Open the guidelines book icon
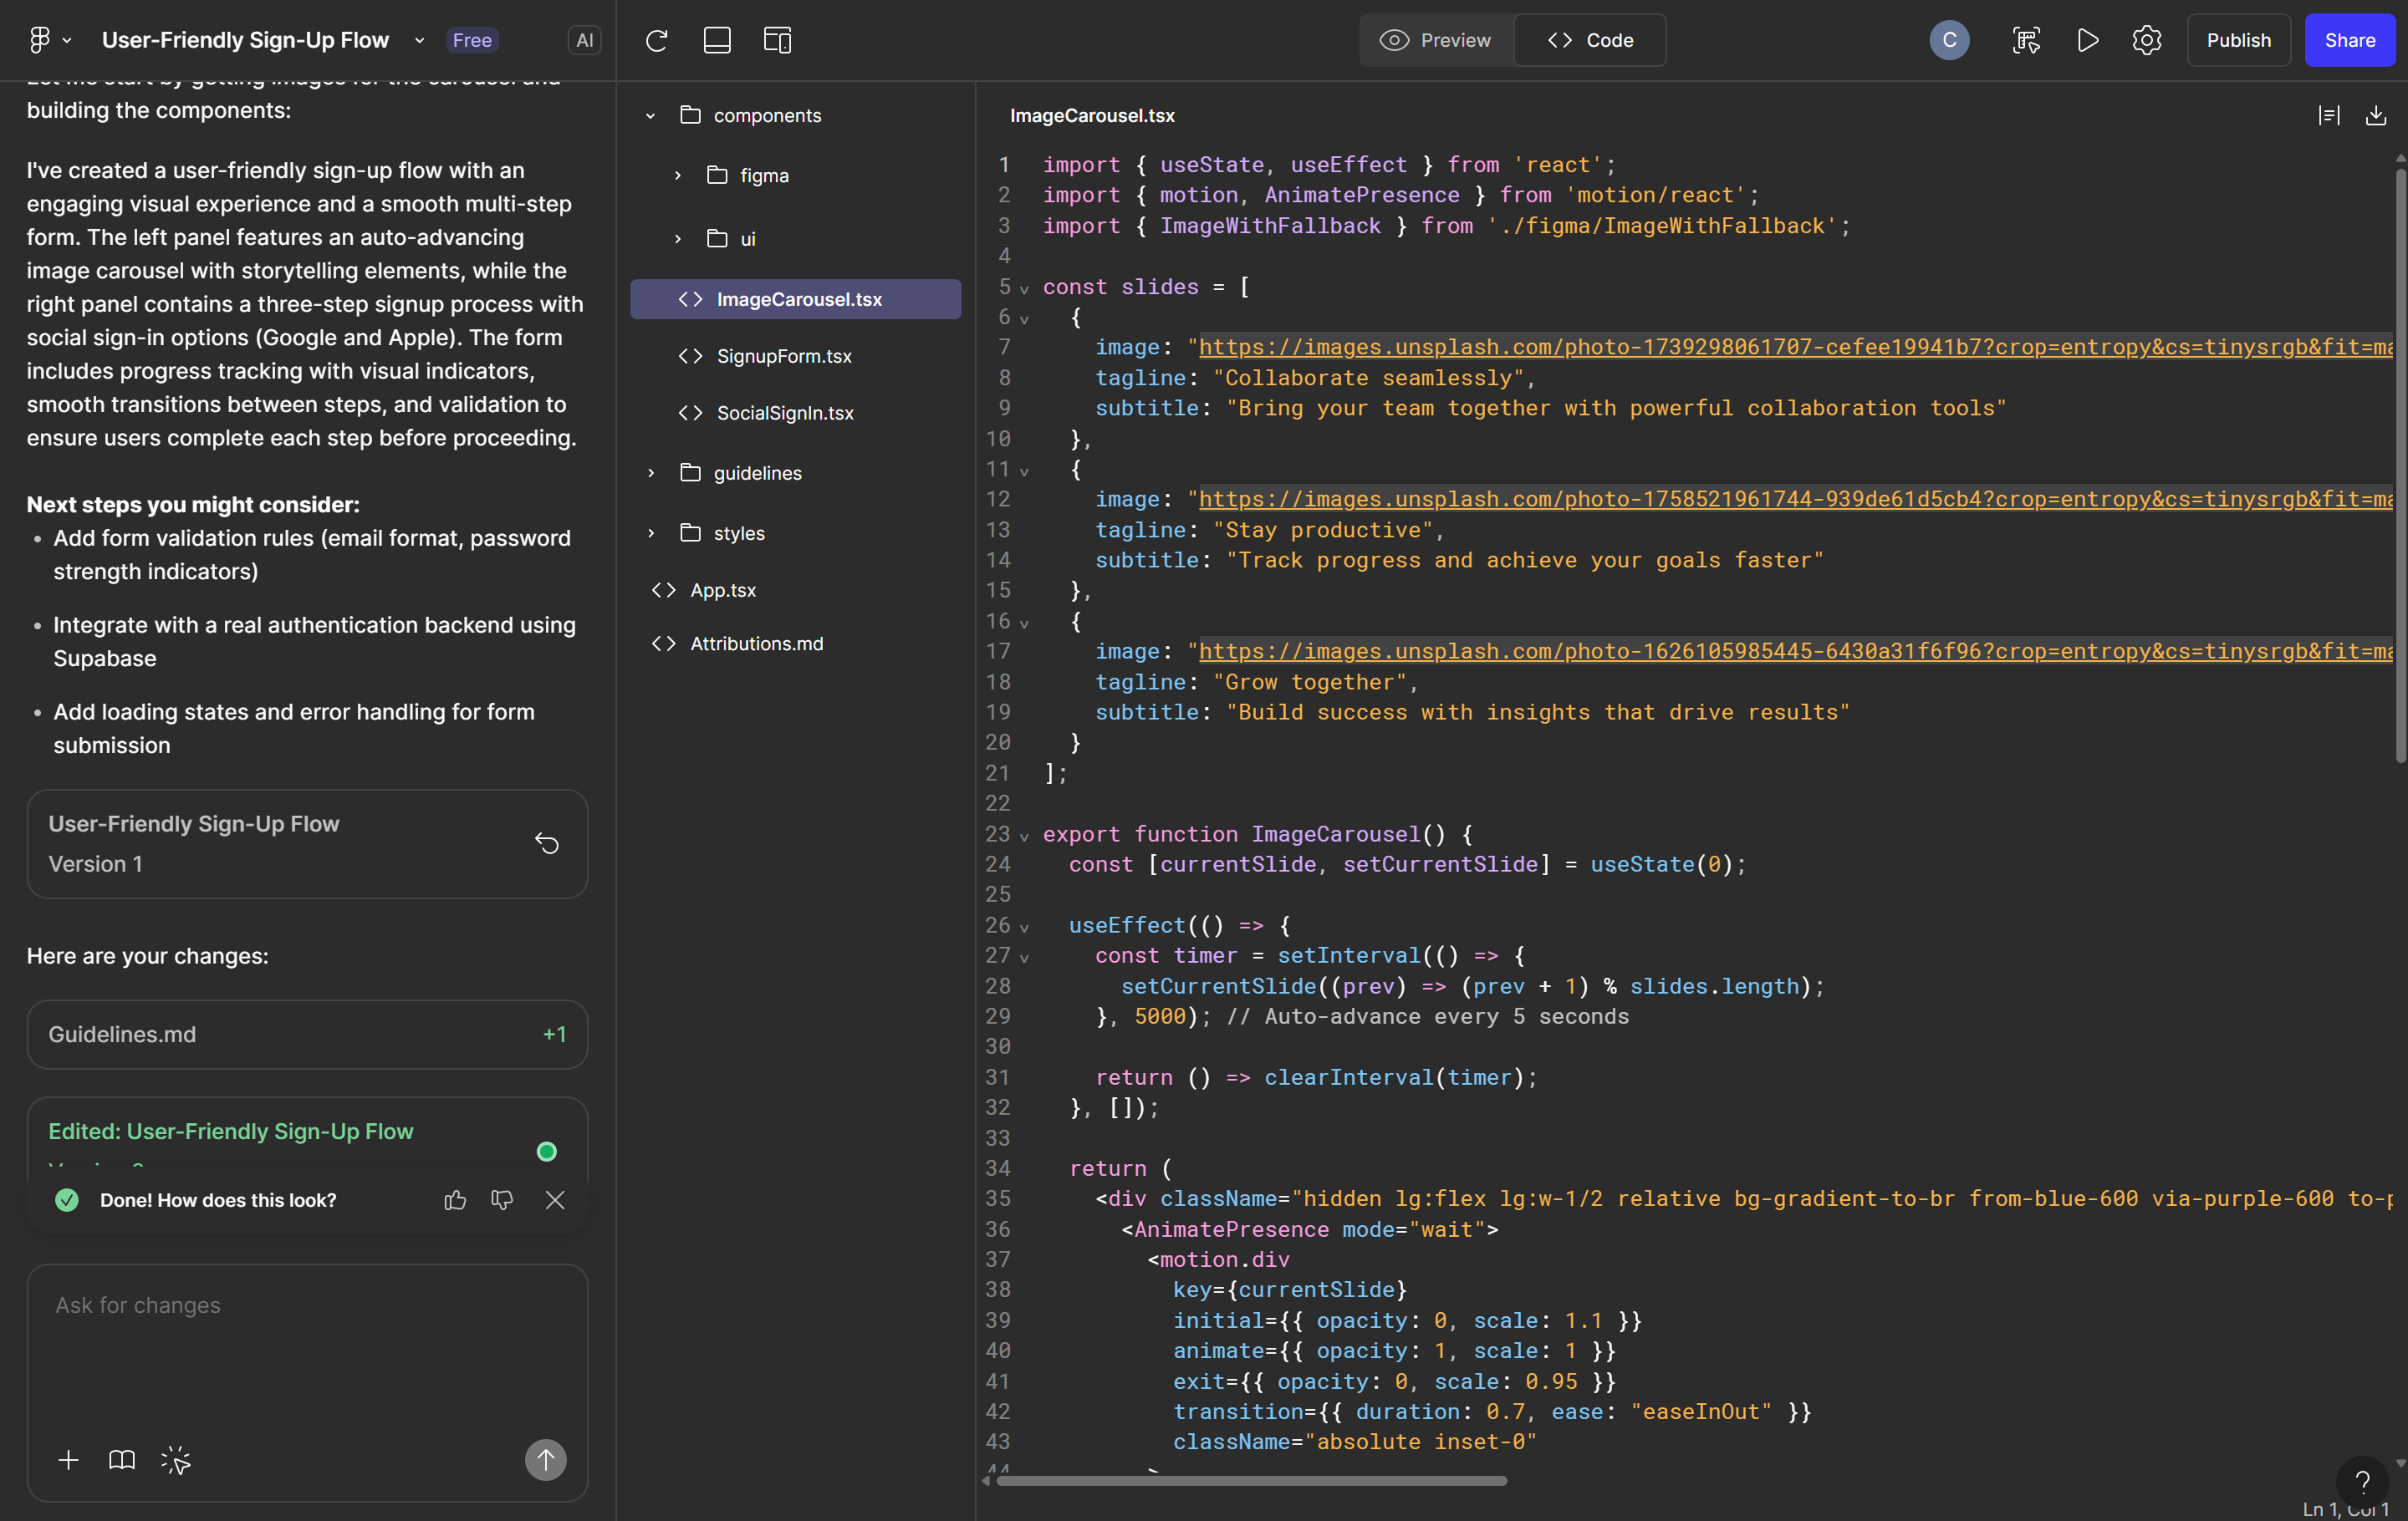 (122, 1460)
